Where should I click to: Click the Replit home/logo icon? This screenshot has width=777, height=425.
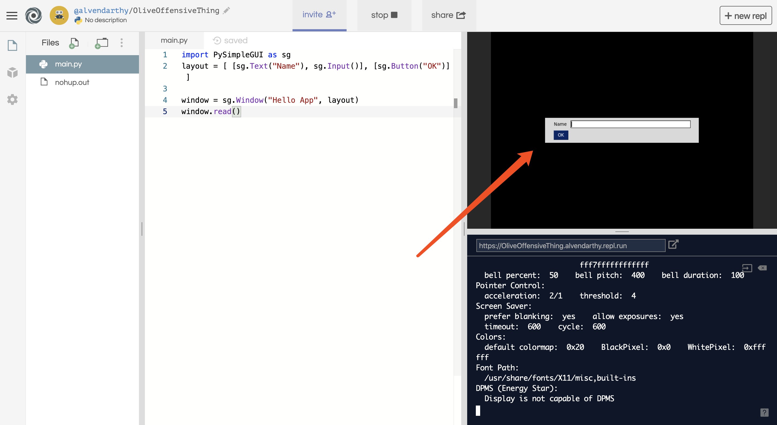click(33, 14)
